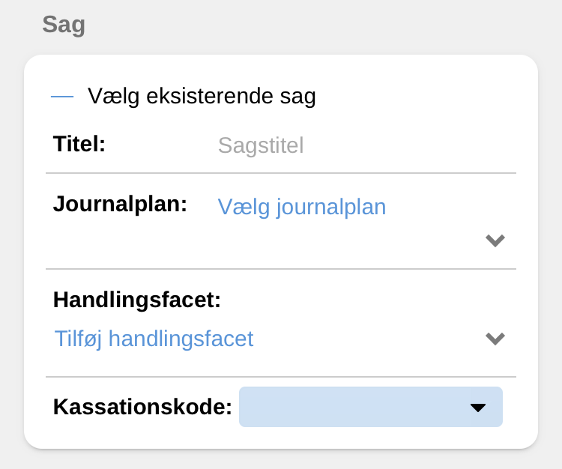This screenshot has height=469, width=562.
Task: Expand the Handlingsfacet chevron arrow
Action: (495, 339)
